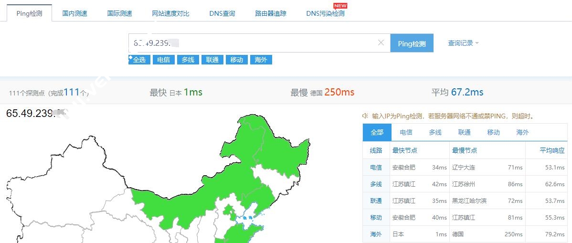Screen dimensions: 572x243
Task: Click the 111个探测点 status text
Action: (x=49, y=93)
